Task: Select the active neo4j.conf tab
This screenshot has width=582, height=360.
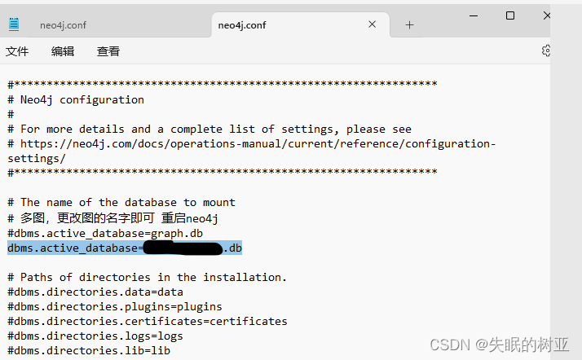Action: point(241,24)
